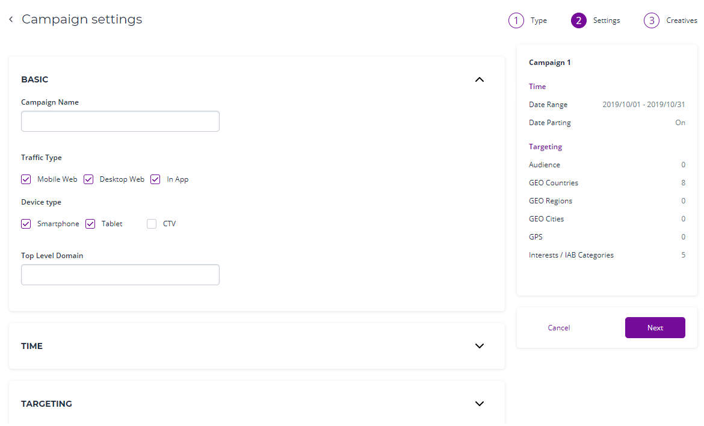
Task: Click the Settings step circle 2
Action: click(x=579, y=20)
